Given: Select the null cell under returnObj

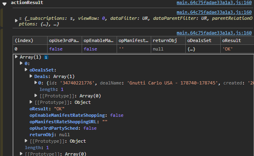Looking at the screenshot, I should pyautogui.click(x=168, y=49).
